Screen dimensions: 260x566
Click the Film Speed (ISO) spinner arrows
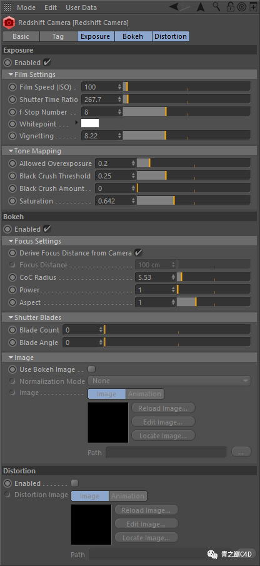click(119, 87)
